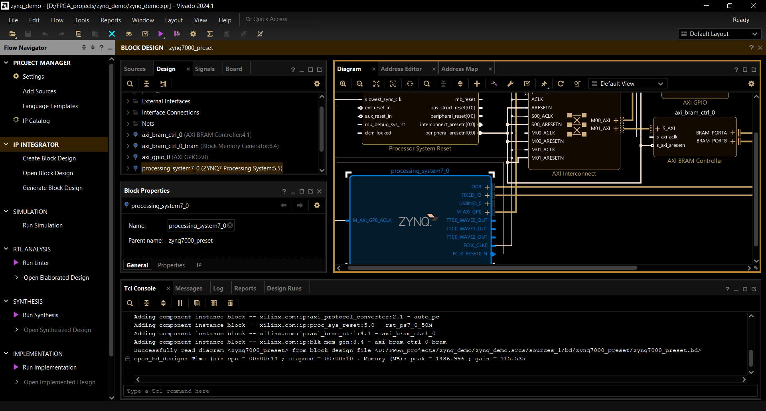
Task: Click the Generate Bitstream icon
Action: pyautogui.click(x=177, y=34)
